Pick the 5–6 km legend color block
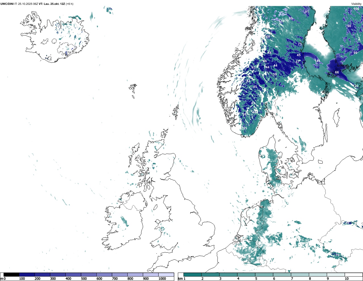This screenshot has height=281, width=363. coord(264,274)
